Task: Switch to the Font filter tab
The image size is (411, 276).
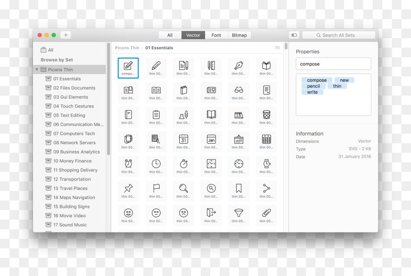Action: [x=216, y=35]
